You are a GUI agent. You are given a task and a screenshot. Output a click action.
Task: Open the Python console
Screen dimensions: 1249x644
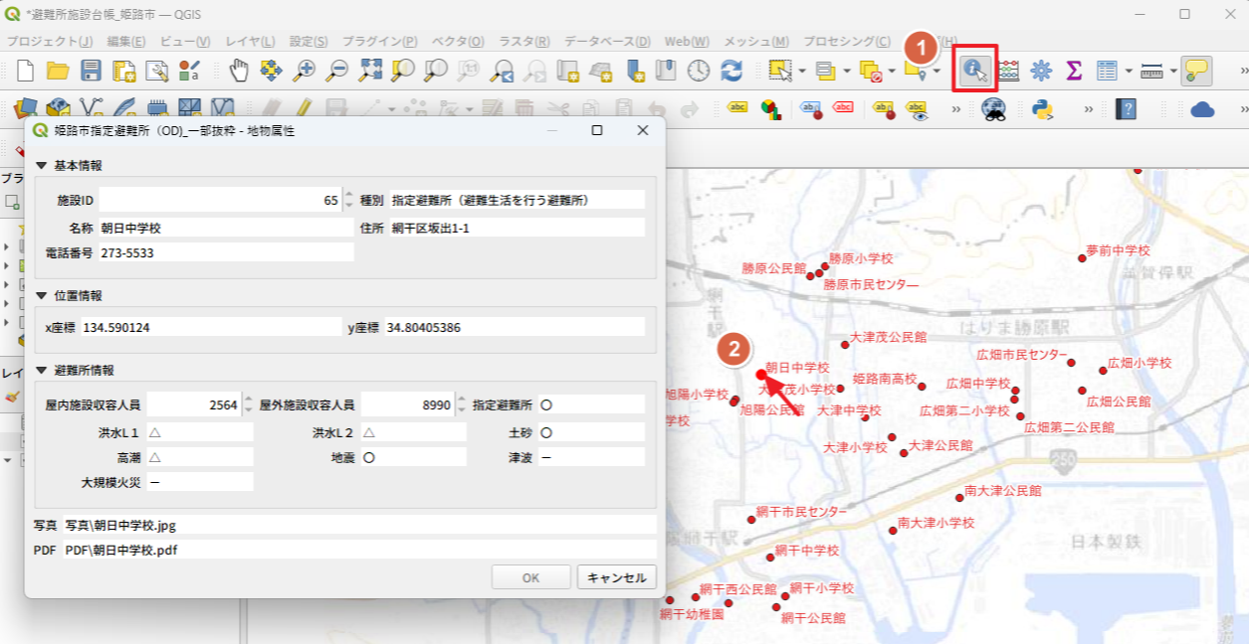click(1043, 108)
